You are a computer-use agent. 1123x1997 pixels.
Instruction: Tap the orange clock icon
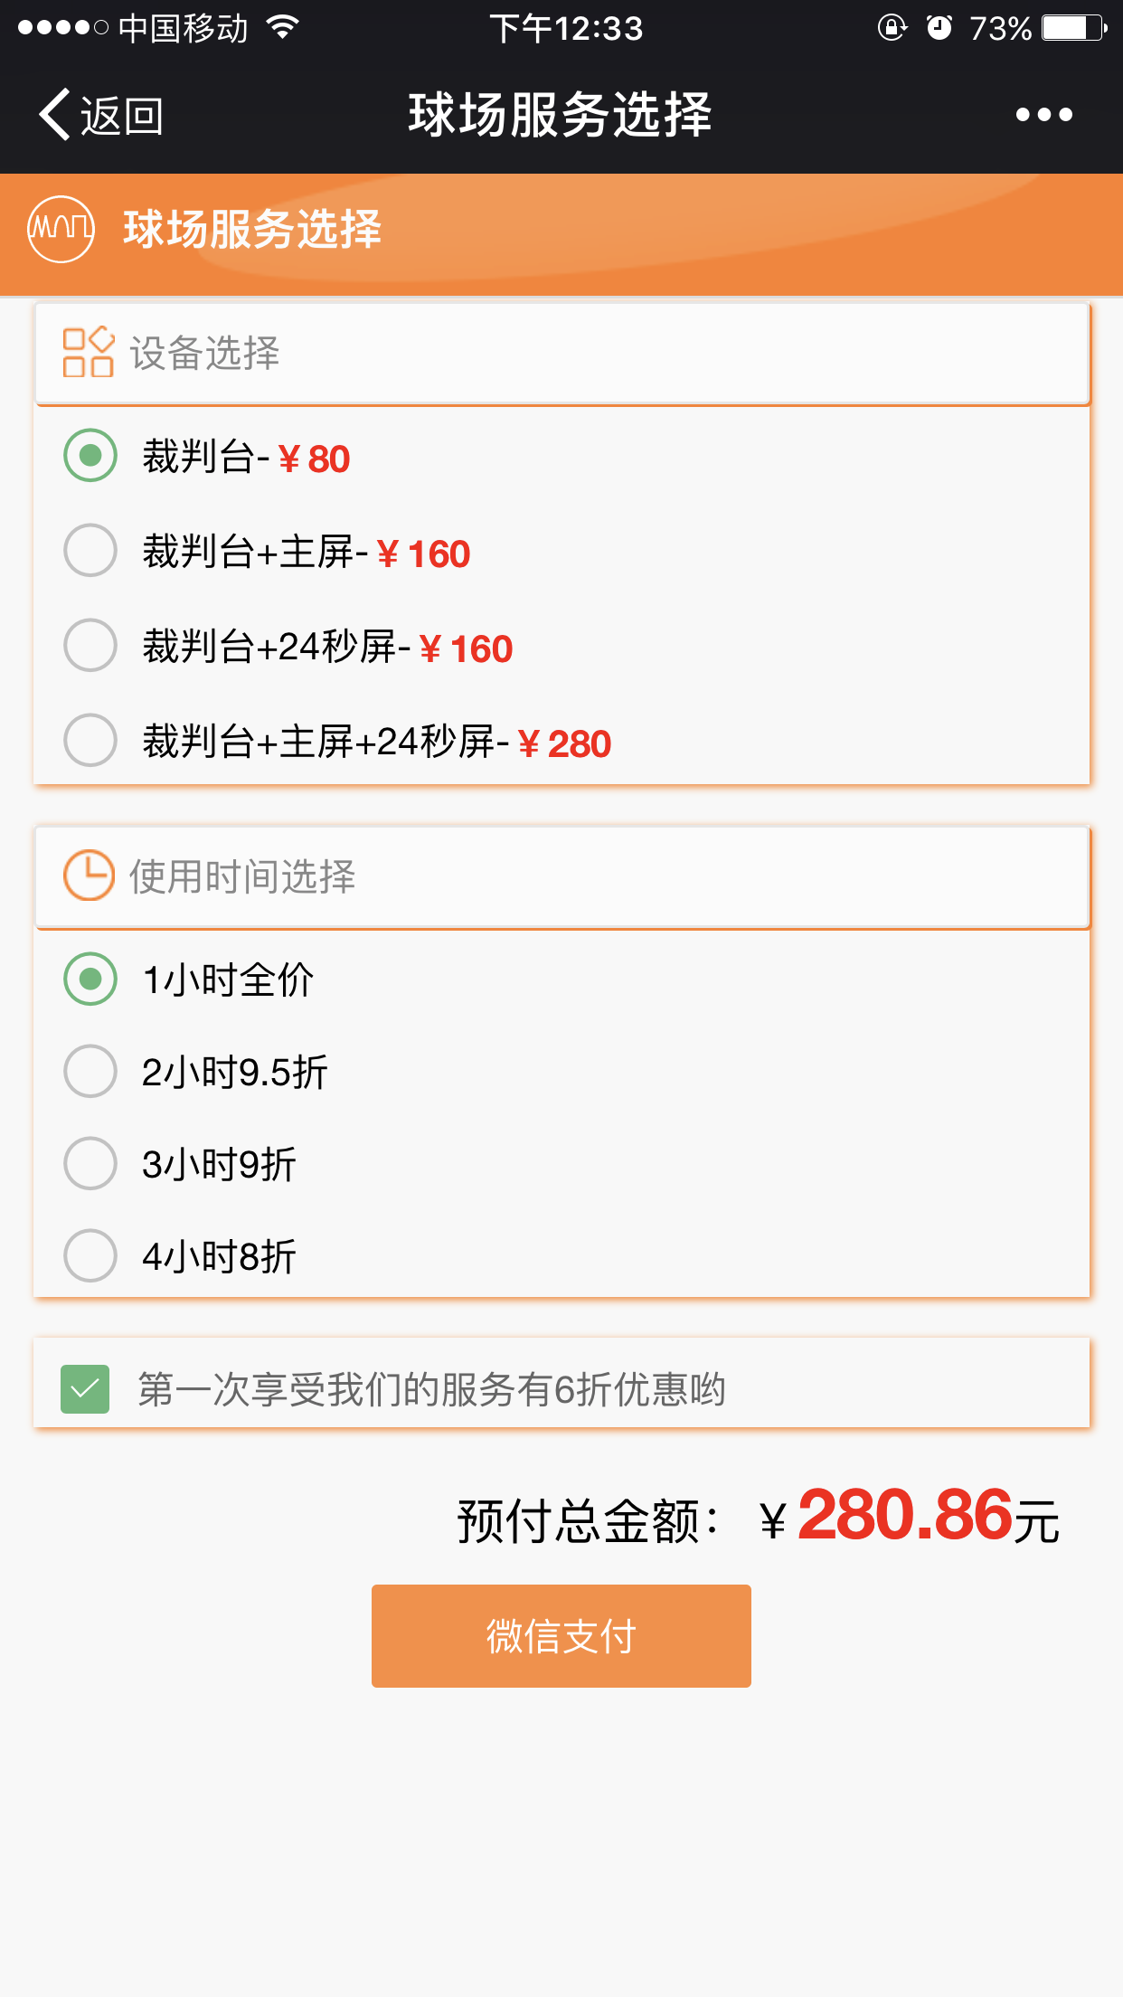coord(89,875)
